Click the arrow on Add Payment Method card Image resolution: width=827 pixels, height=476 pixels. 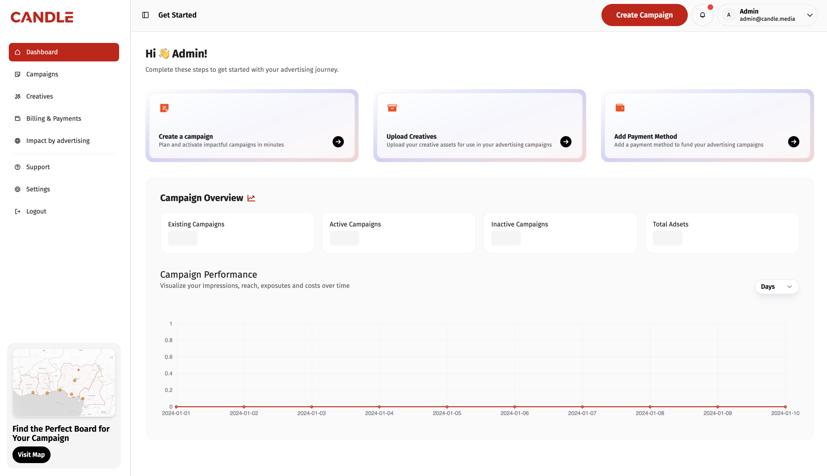(793, 141)
